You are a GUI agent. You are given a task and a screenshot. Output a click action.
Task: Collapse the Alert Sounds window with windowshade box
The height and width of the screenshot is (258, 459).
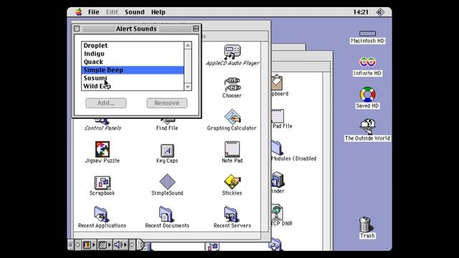[196, 29]
